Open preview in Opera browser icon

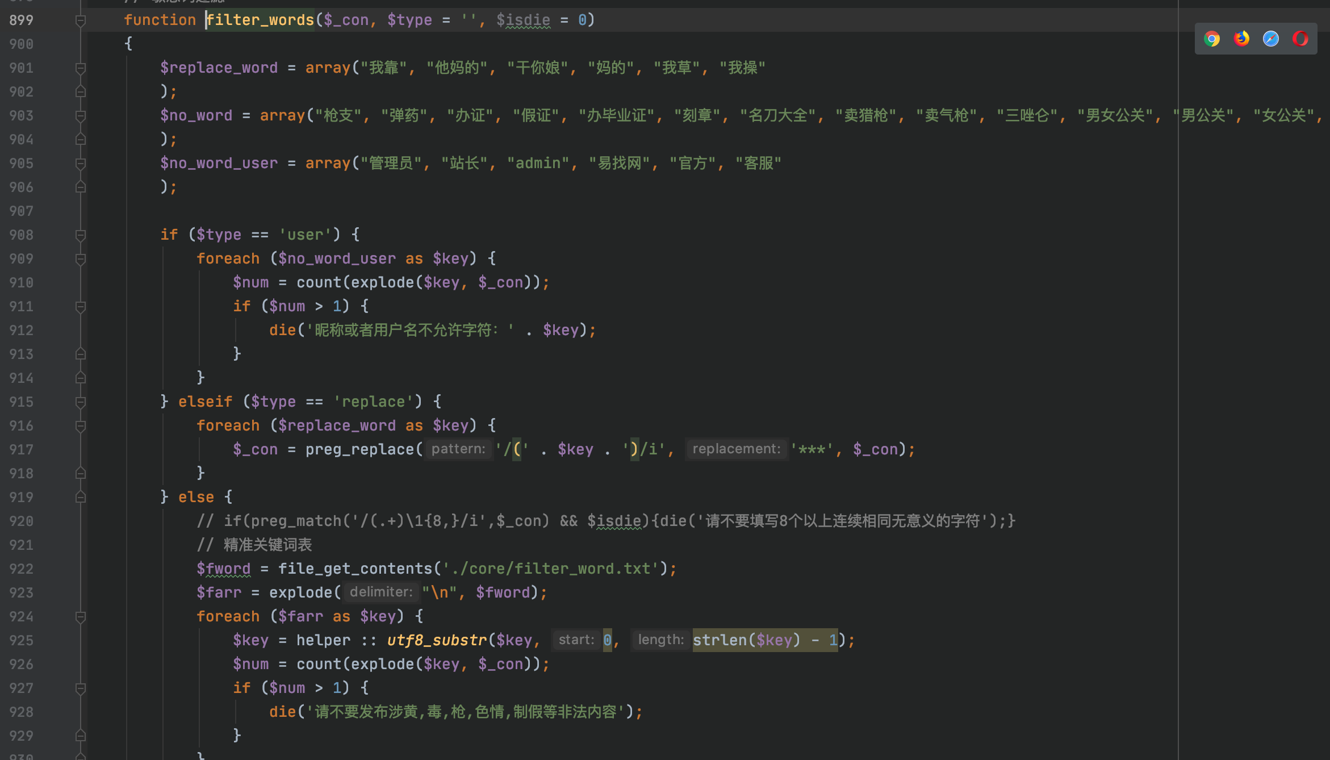(x=1300, y=39)
